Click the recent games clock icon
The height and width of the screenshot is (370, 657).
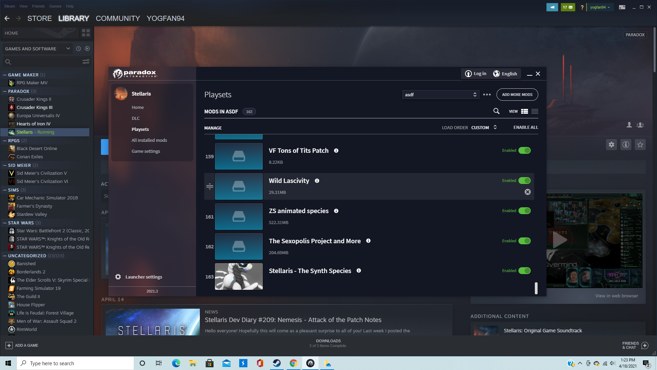coord(78,49)
